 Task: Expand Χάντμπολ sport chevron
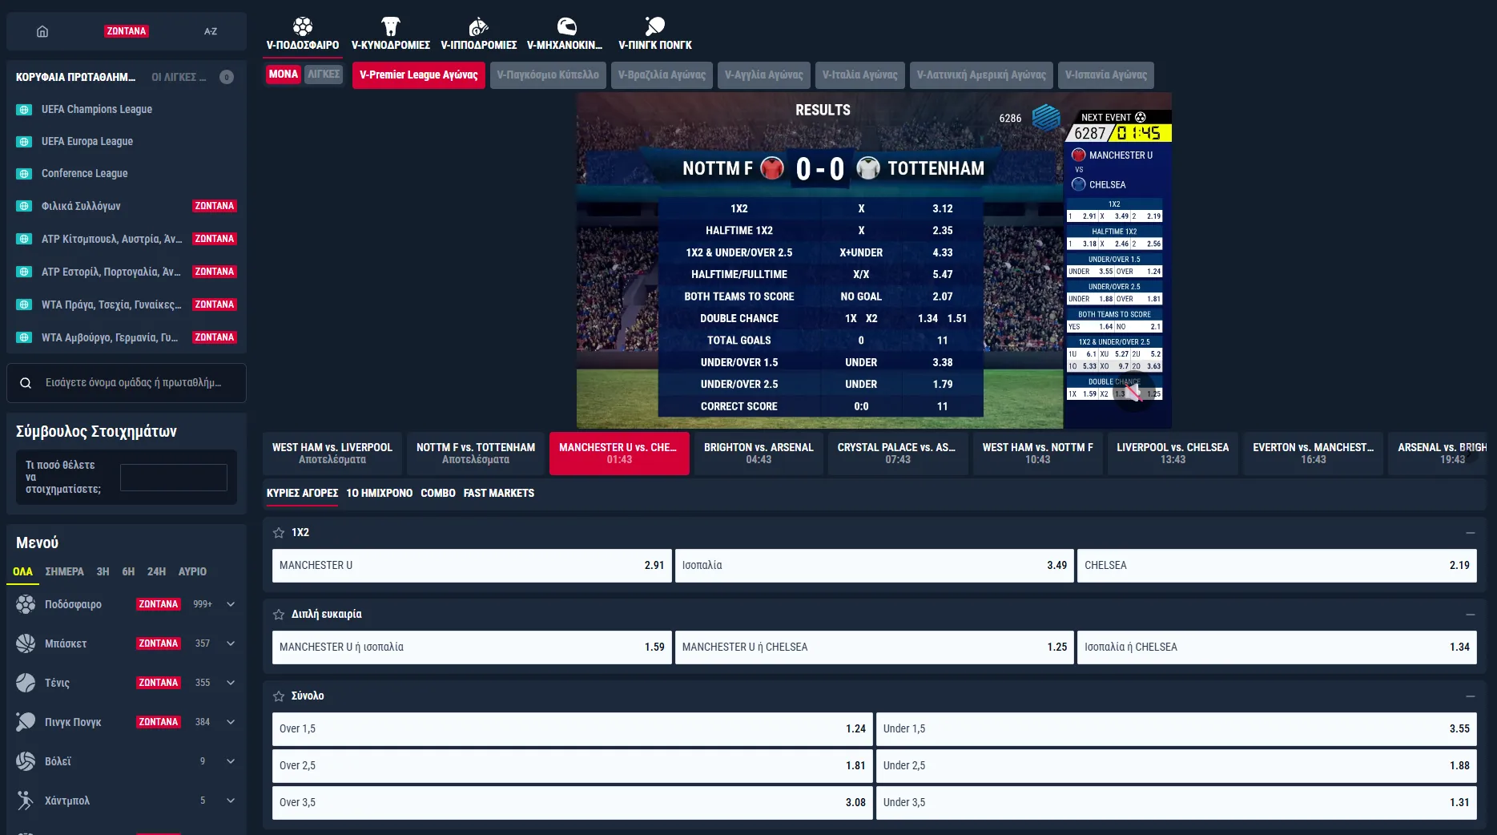tap(231, 801)
